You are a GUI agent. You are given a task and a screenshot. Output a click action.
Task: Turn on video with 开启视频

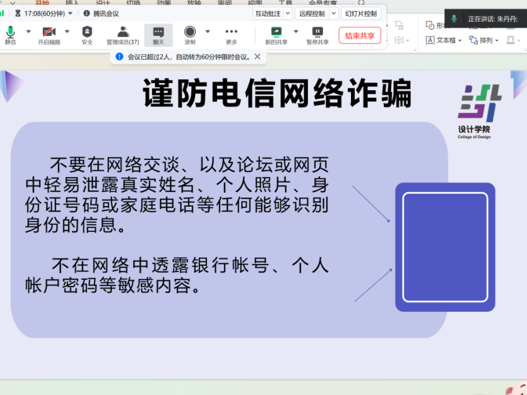[x=49, y=35]
